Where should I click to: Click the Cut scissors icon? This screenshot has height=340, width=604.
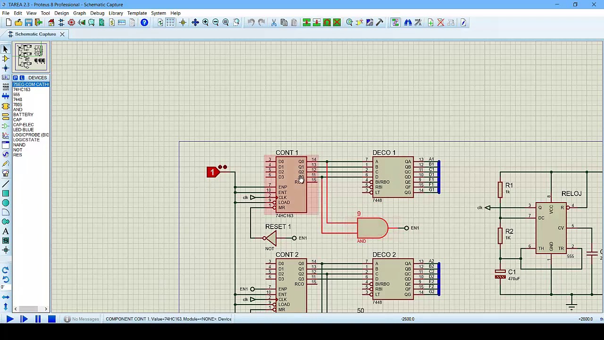pos(274,22)
